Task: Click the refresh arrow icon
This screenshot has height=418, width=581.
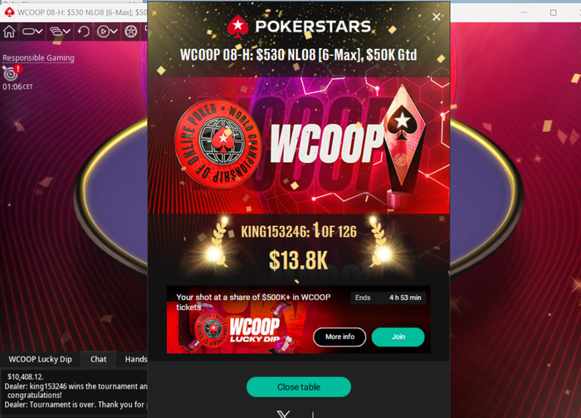Action: click(84, 32)
